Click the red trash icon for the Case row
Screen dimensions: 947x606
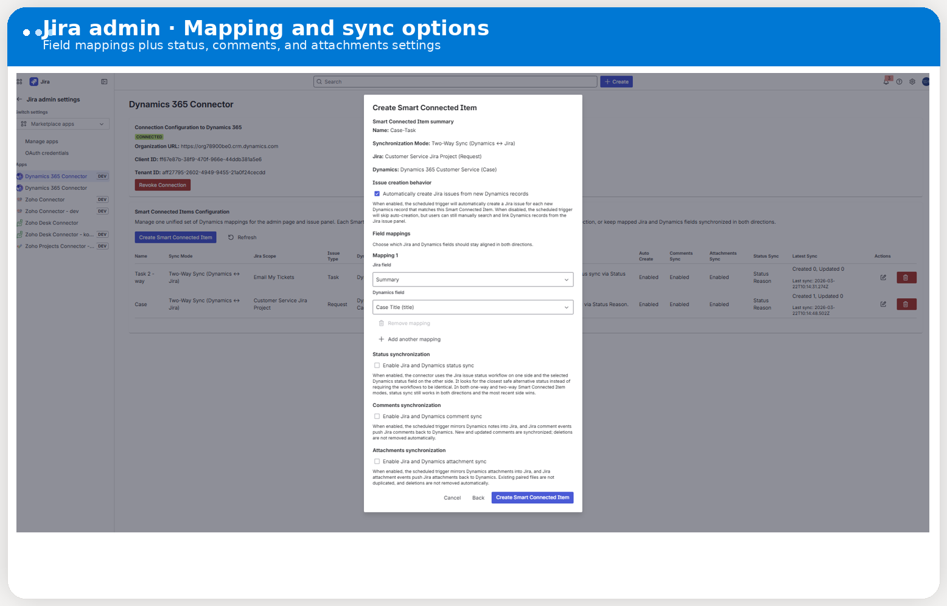tap(906, 304)
